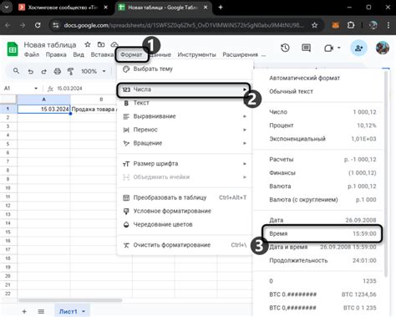
Task: Open the Вставка menu
Action: click(102, 54)
